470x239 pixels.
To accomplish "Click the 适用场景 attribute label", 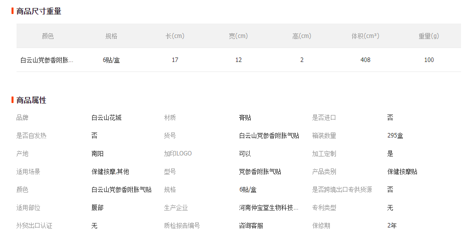I will (28, 171).
